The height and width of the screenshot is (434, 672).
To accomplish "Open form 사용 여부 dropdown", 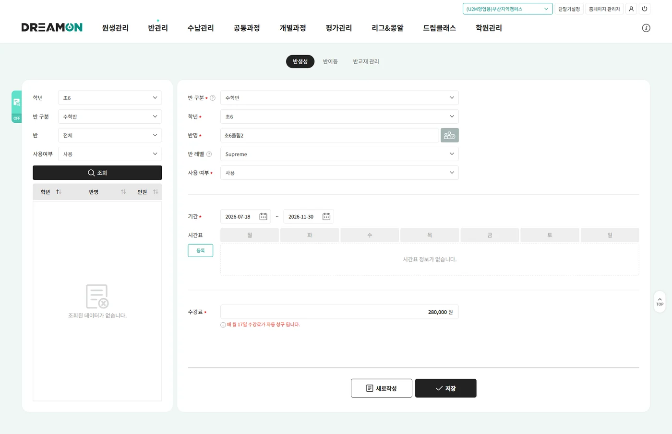I will [339, 173].
